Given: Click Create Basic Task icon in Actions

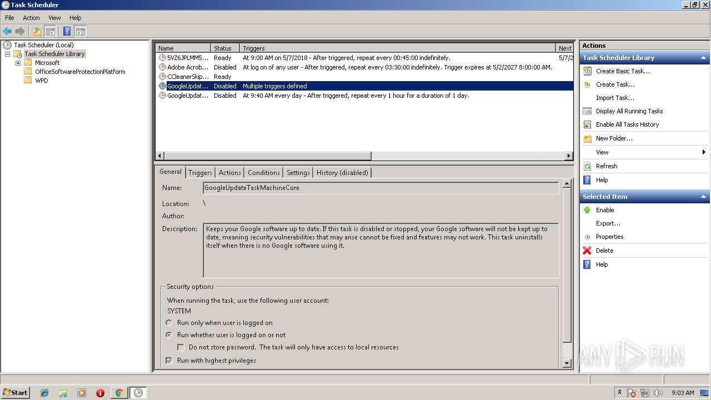Looking at the screenshot, I should 587,71.
